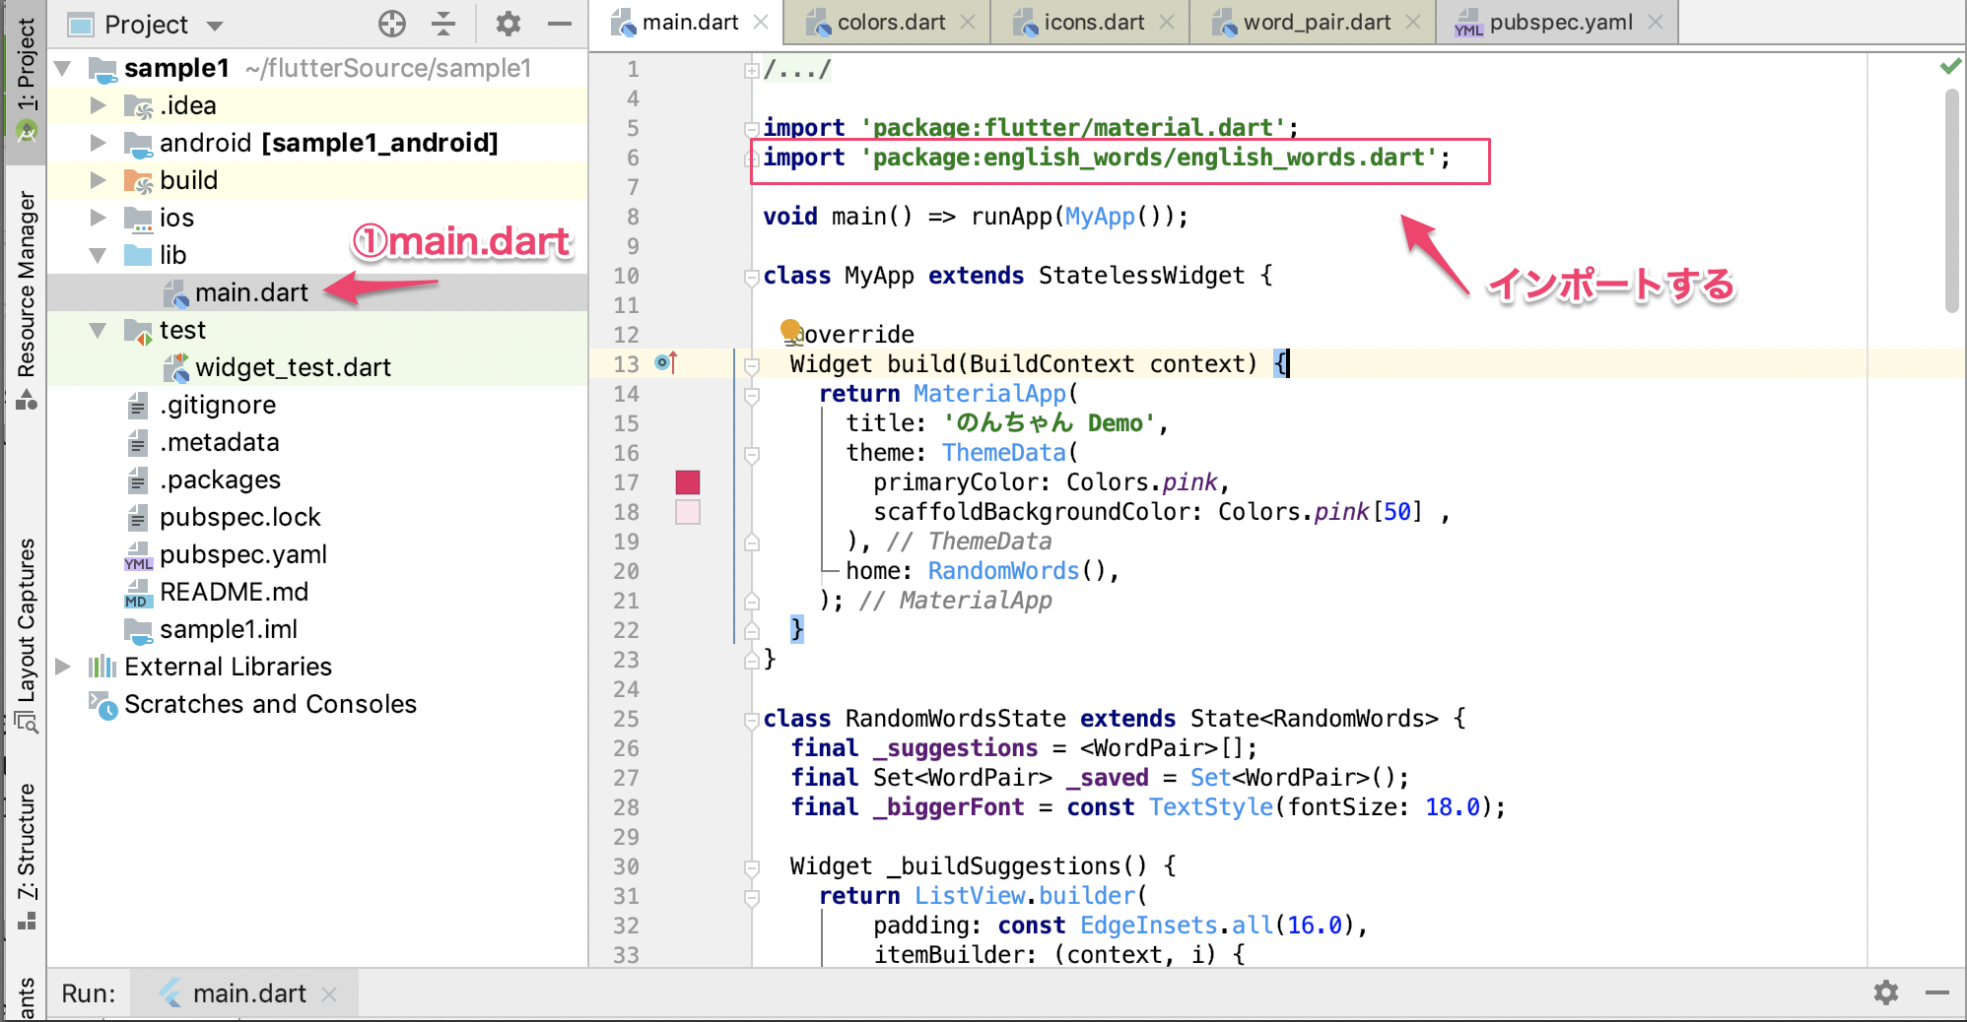Click the collapse all icon in Project panel

[444, 24]
